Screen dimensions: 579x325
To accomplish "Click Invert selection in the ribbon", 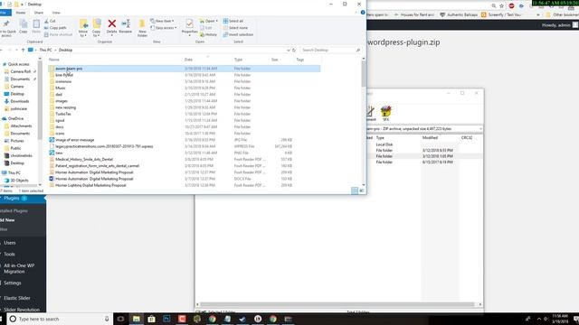I will pos(238,34).
